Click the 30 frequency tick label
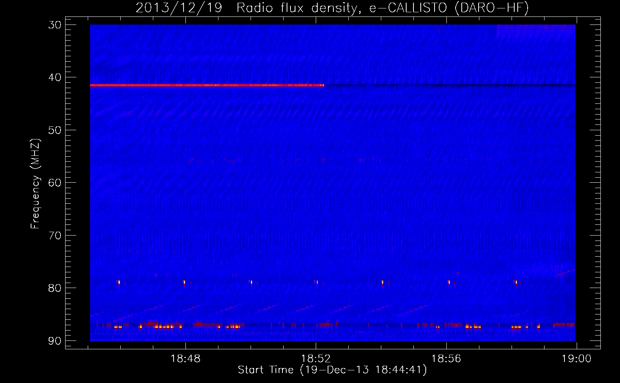Image resolution: width=620 pixels, height=383 pixels. click(55, 25)
